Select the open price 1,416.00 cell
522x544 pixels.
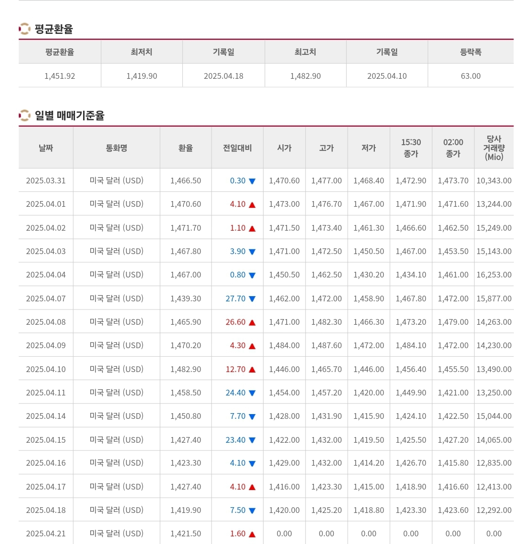285,487
